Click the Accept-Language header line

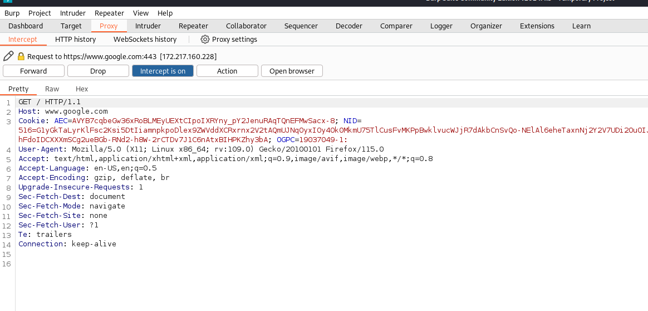tap(87, 168)
